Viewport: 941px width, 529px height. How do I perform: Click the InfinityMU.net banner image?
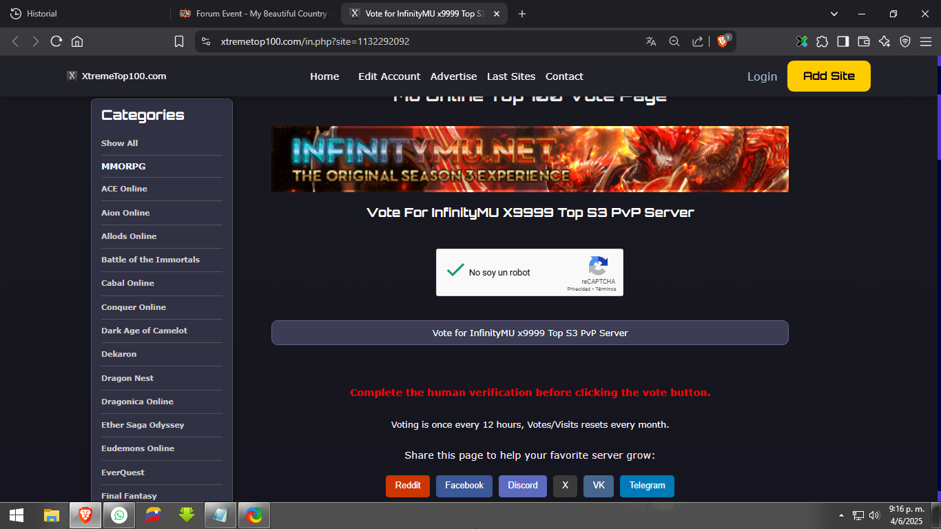point(530,159)
